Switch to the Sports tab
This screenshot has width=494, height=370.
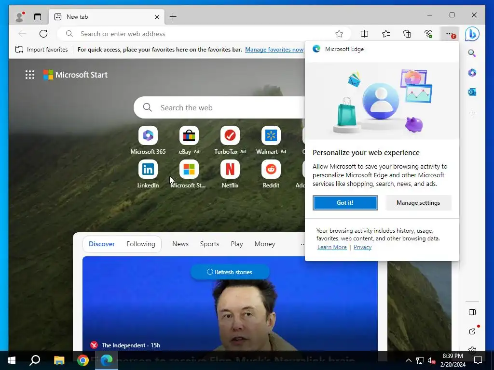pos(209,244)
